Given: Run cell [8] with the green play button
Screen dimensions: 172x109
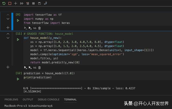Looking at the screenshot, I should point(18,20).
